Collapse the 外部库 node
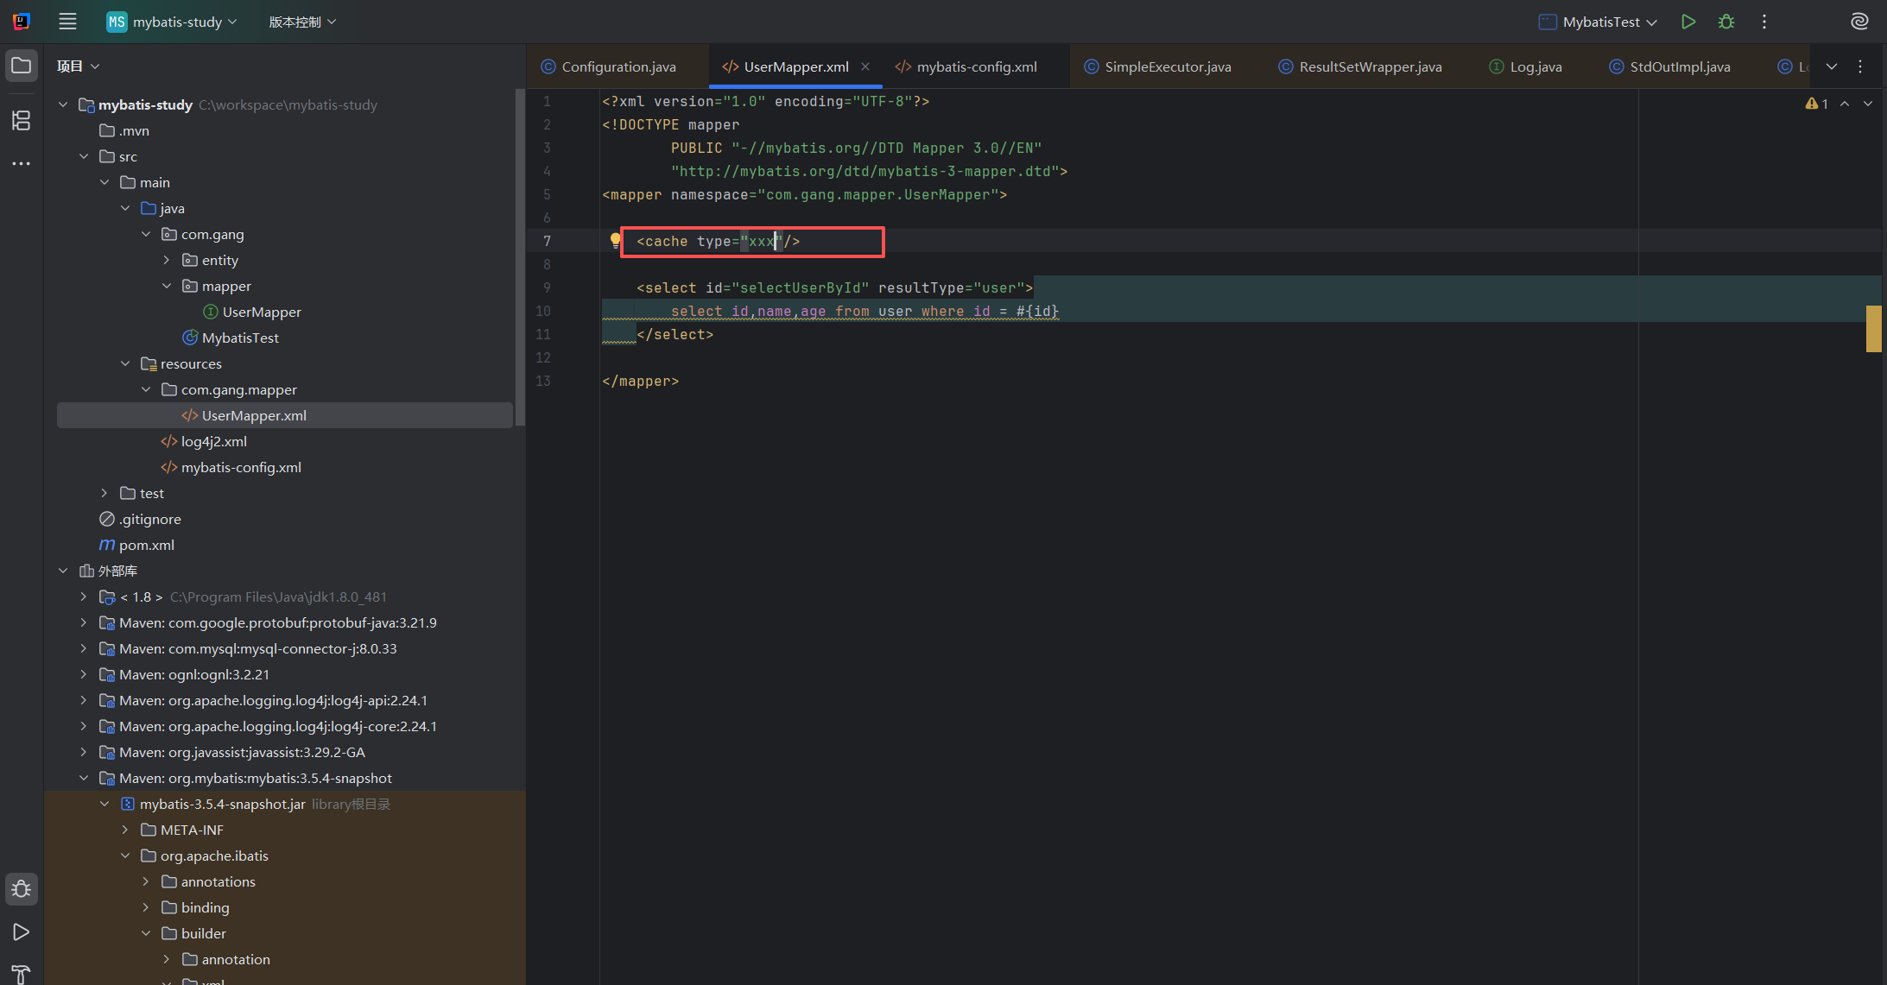The image size is (1887, 985). [63, 571]
